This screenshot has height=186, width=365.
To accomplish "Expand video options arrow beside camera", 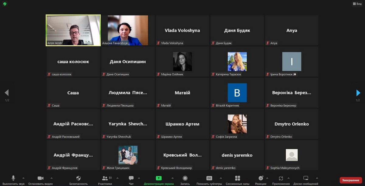I will coord(51,178).
